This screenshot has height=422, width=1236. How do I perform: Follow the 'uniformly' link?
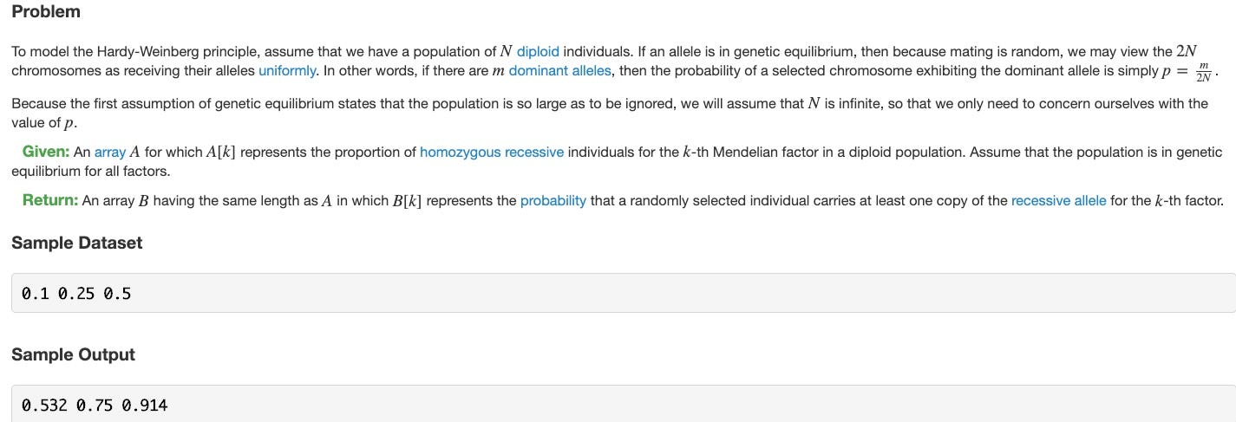pyautogui.click(x=287, y=70)
